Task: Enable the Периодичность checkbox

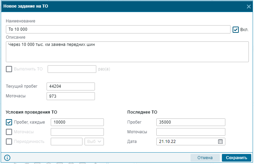Action: pyautogui.click(x=9, y=142)
